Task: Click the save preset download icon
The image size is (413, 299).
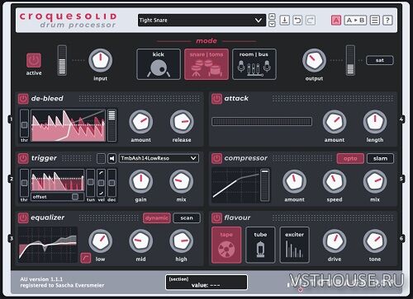Action: click(x=285, y=21)
